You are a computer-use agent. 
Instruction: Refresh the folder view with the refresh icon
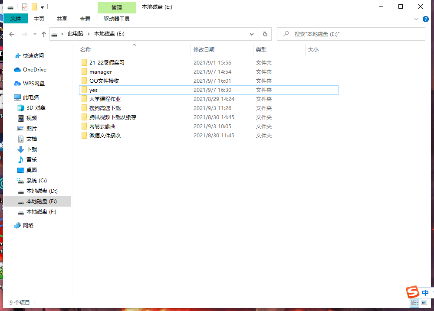coord(265,34)
